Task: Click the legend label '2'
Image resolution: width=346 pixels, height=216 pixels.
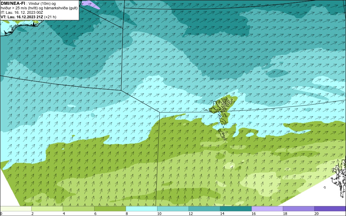Action: 33,214
